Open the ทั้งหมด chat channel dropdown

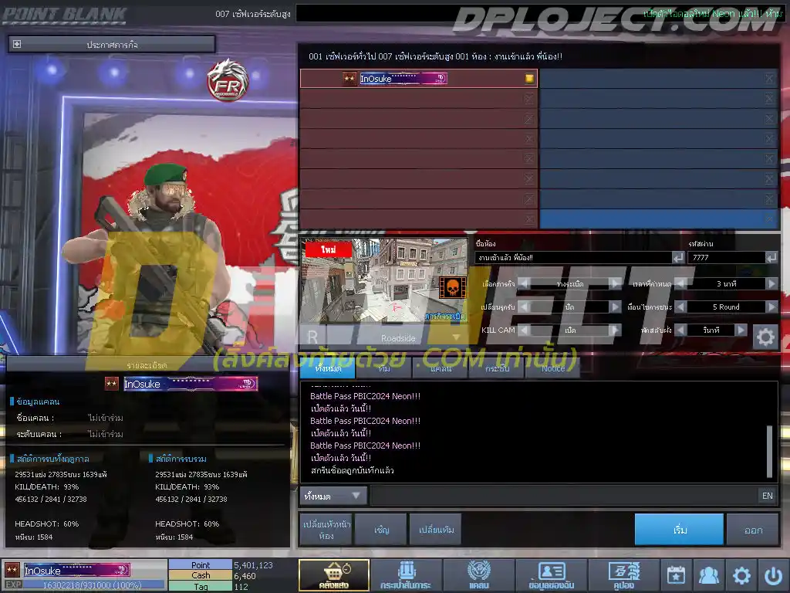pyautogui.click(x=333, y=496)
